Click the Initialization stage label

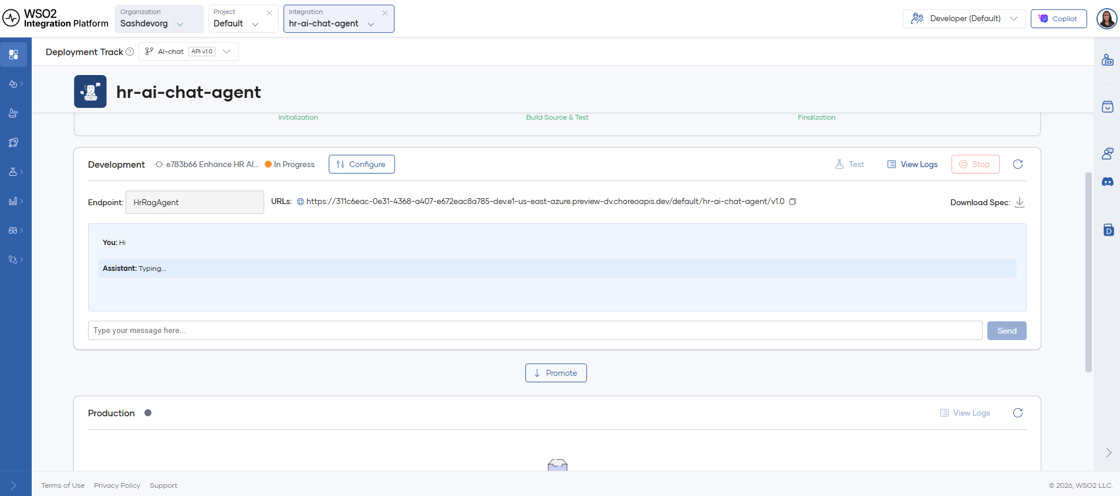(298, 117)
